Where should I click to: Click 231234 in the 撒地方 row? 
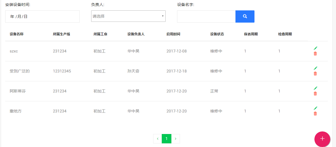coord(60,111)
